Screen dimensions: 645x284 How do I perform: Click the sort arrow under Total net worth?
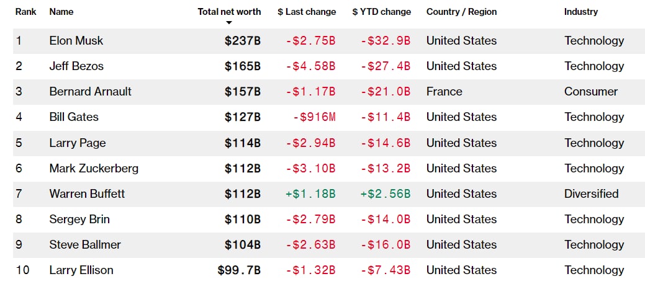(x=229, y=23)
